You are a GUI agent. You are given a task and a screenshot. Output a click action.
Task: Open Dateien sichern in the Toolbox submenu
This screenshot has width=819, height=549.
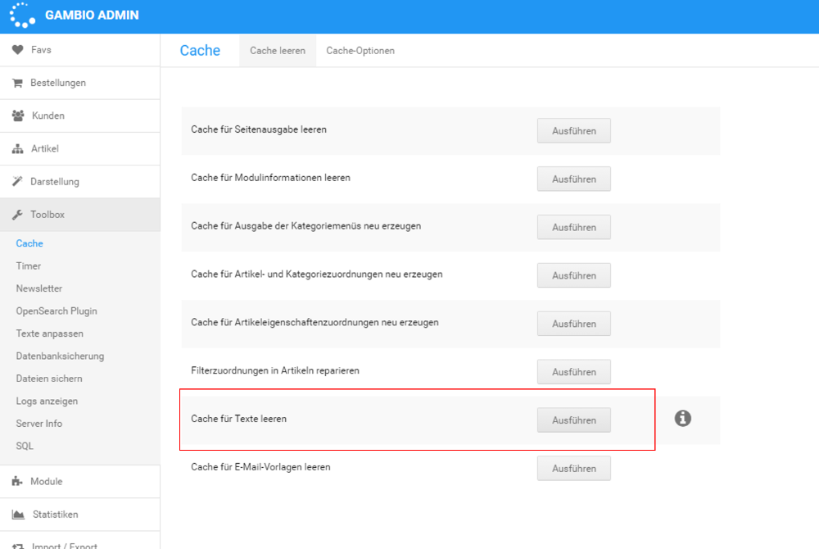(49, 379)
